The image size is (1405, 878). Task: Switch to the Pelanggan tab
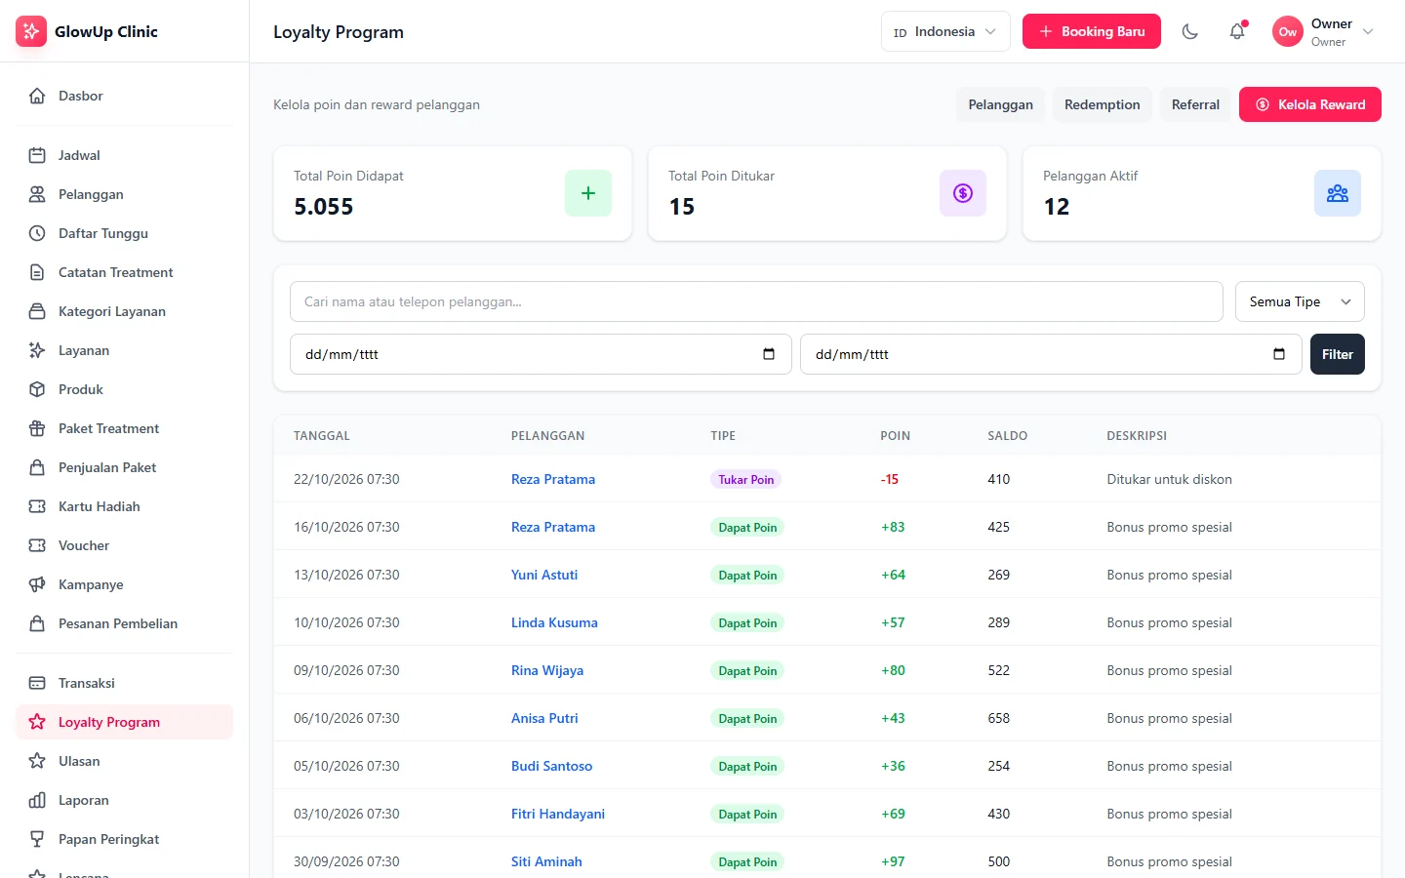pos(1000,104)
